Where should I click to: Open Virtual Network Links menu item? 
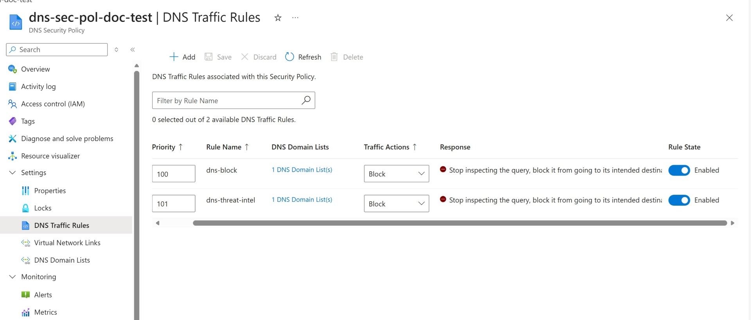click(x=67, y=243)
